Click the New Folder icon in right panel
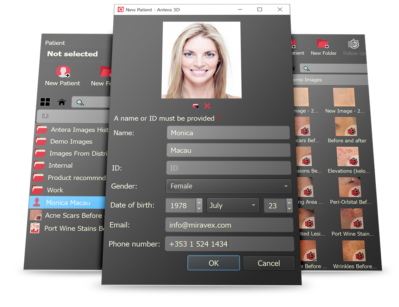The height and width of the screenshot is (307, 399). [323, 44]
